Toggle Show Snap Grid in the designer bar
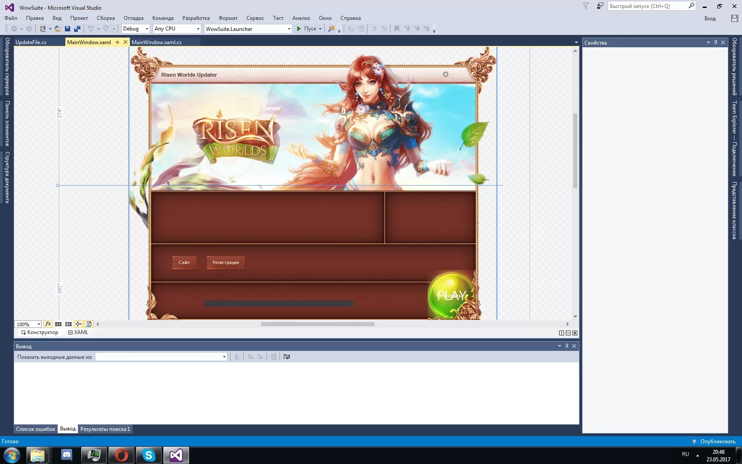The image size is (742, 464). pyautogui.click(x=58, y=324)
